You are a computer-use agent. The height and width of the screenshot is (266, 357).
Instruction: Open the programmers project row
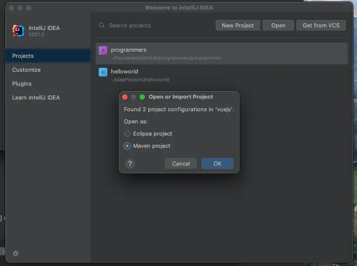point(222,53)
